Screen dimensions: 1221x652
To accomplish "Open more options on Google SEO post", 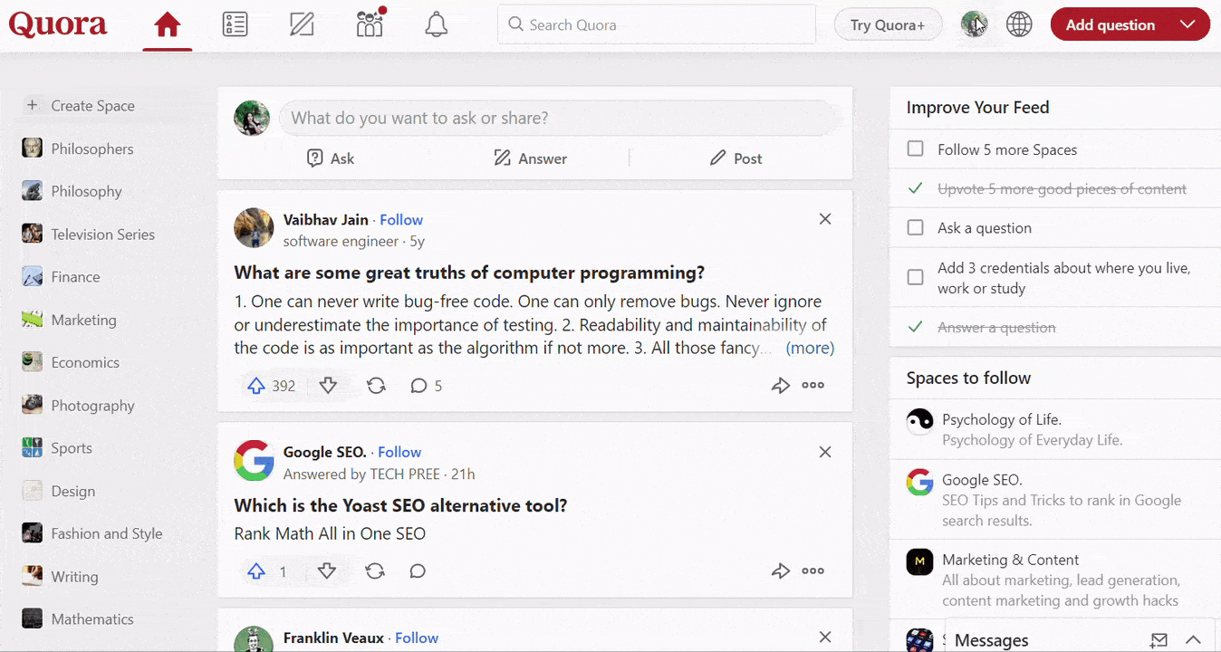I will click(812, 571).
